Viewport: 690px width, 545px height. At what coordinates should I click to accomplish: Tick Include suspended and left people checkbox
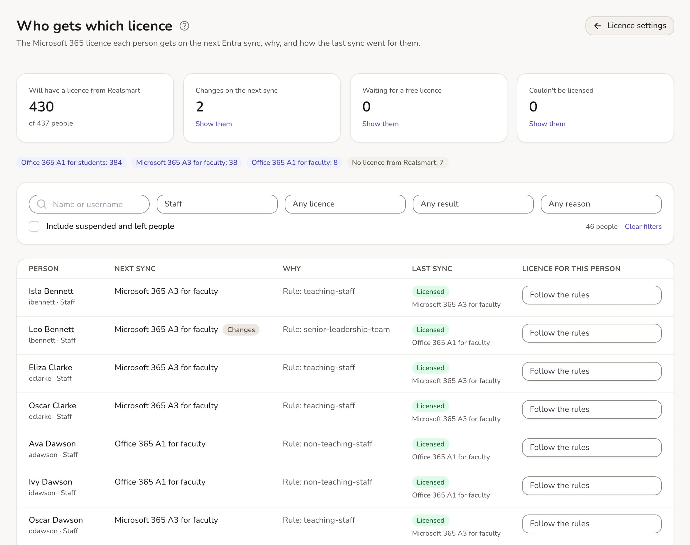coord(34,226)
